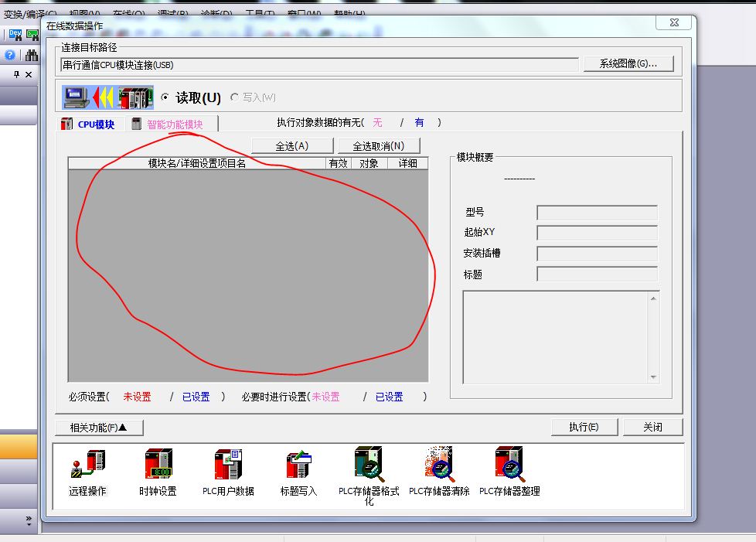This screenshot has height=542, width=756.
Task: Select the 读取(U) radio button
Action: [x=165, y=97]
